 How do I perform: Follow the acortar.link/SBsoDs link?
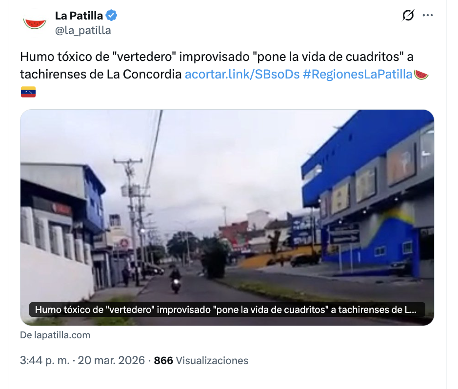[x=242, y=75]
